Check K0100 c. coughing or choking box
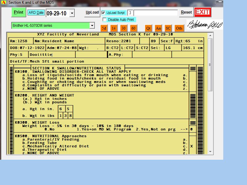 tap(192, 82)
